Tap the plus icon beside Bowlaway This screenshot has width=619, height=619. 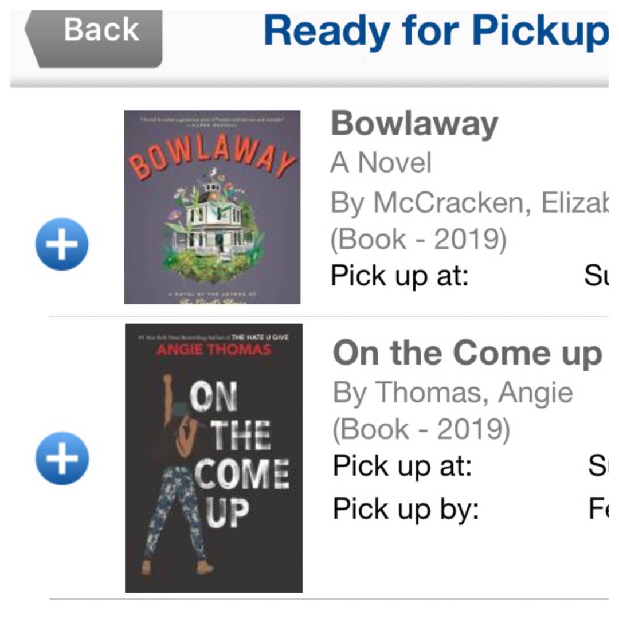(62, 244)
